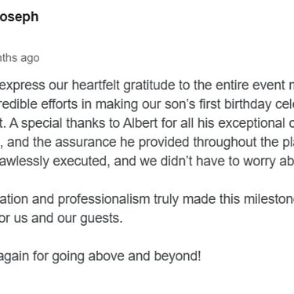Click the word "heartfelt" in the review
The image size is (294, 294).
96,85
